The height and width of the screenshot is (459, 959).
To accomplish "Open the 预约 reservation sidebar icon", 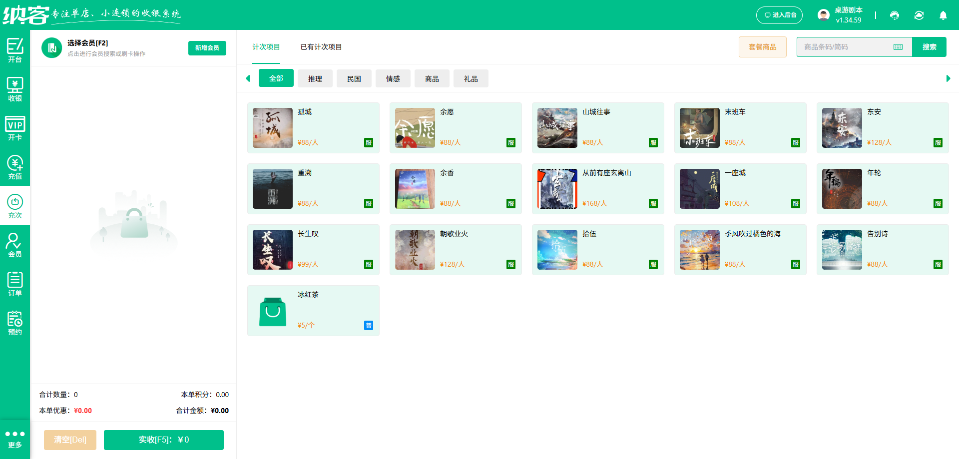I will pyautogui.click(x=15, y=323).
